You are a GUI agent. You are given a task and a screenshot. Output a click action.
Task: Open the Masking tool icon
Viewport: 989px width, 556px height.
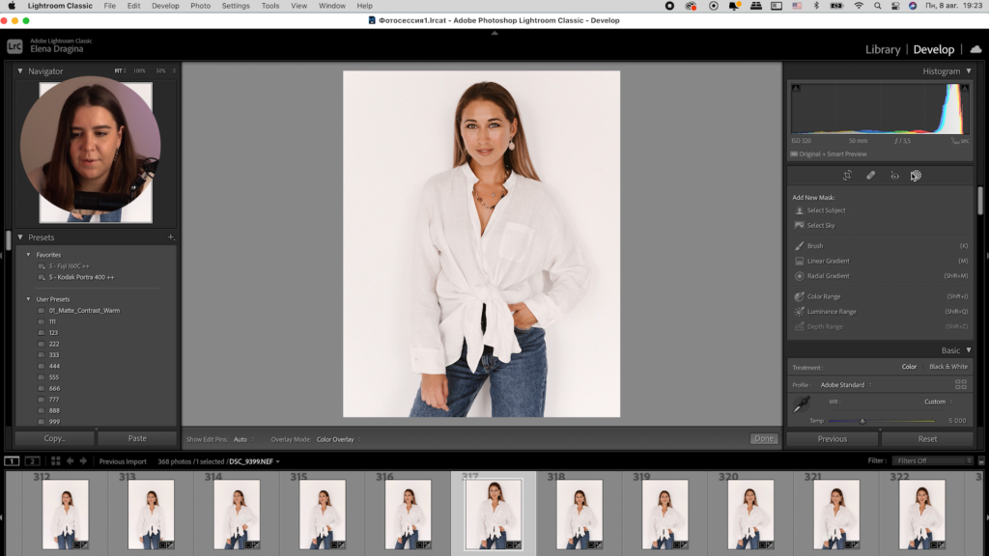coord(916,176)
